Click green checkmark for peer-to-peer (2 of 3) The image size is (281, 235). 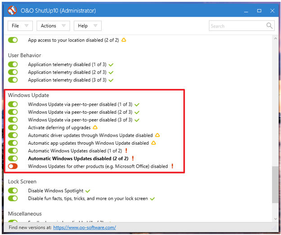pyautogui.click(x=137, y=112)
